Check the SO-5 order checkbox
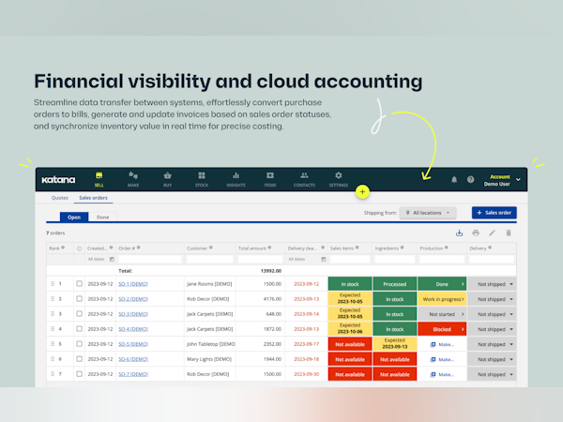Image resolution: width=563 pixels, height=422 pixels. pyautogui.click(x=79, y=344)
